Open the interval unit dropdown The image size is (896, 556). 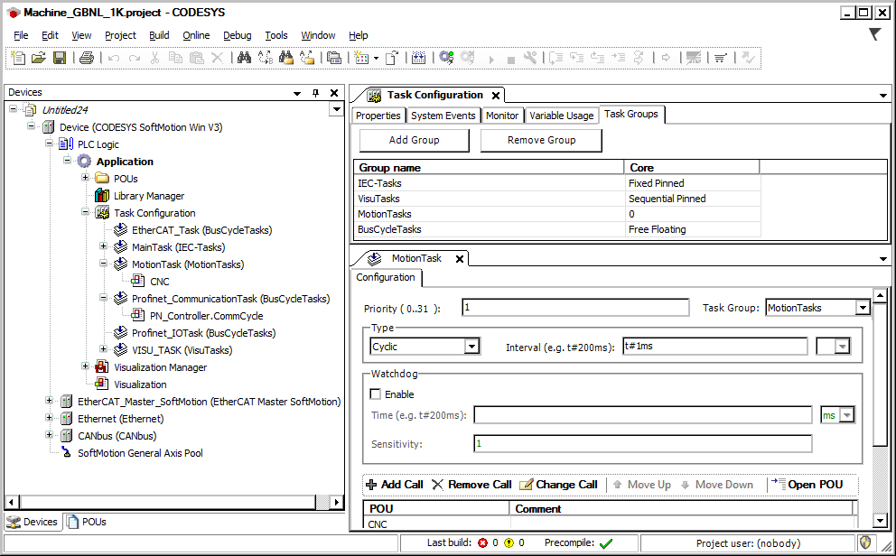(x=842, y=347)
